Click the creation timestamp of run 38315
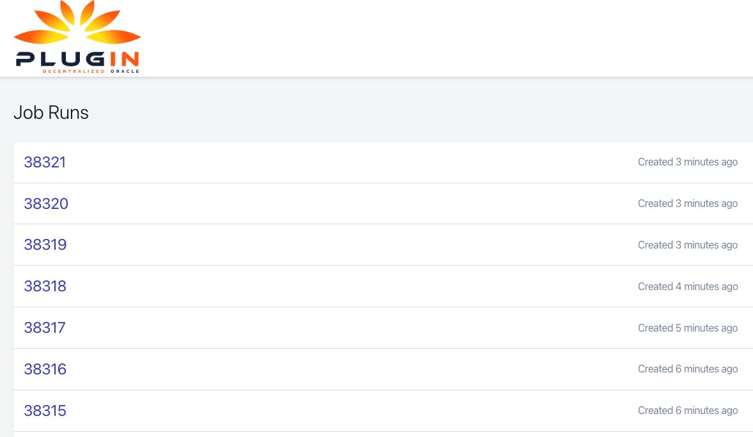The height and width of the screenshot is (437, 753). pos(688,411)
